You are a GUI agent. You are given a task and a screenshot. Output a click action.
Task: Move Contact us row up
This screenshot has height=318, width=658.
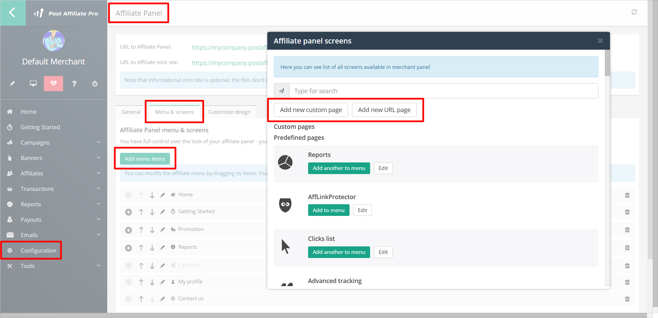141,299
